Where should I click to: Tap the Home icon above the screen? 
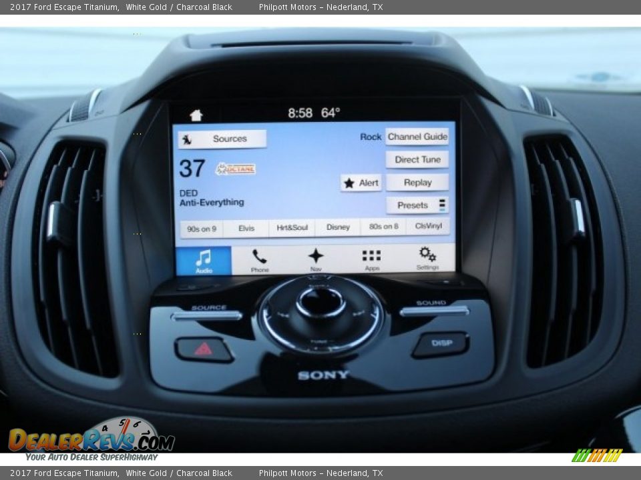(x=196, y=115)
